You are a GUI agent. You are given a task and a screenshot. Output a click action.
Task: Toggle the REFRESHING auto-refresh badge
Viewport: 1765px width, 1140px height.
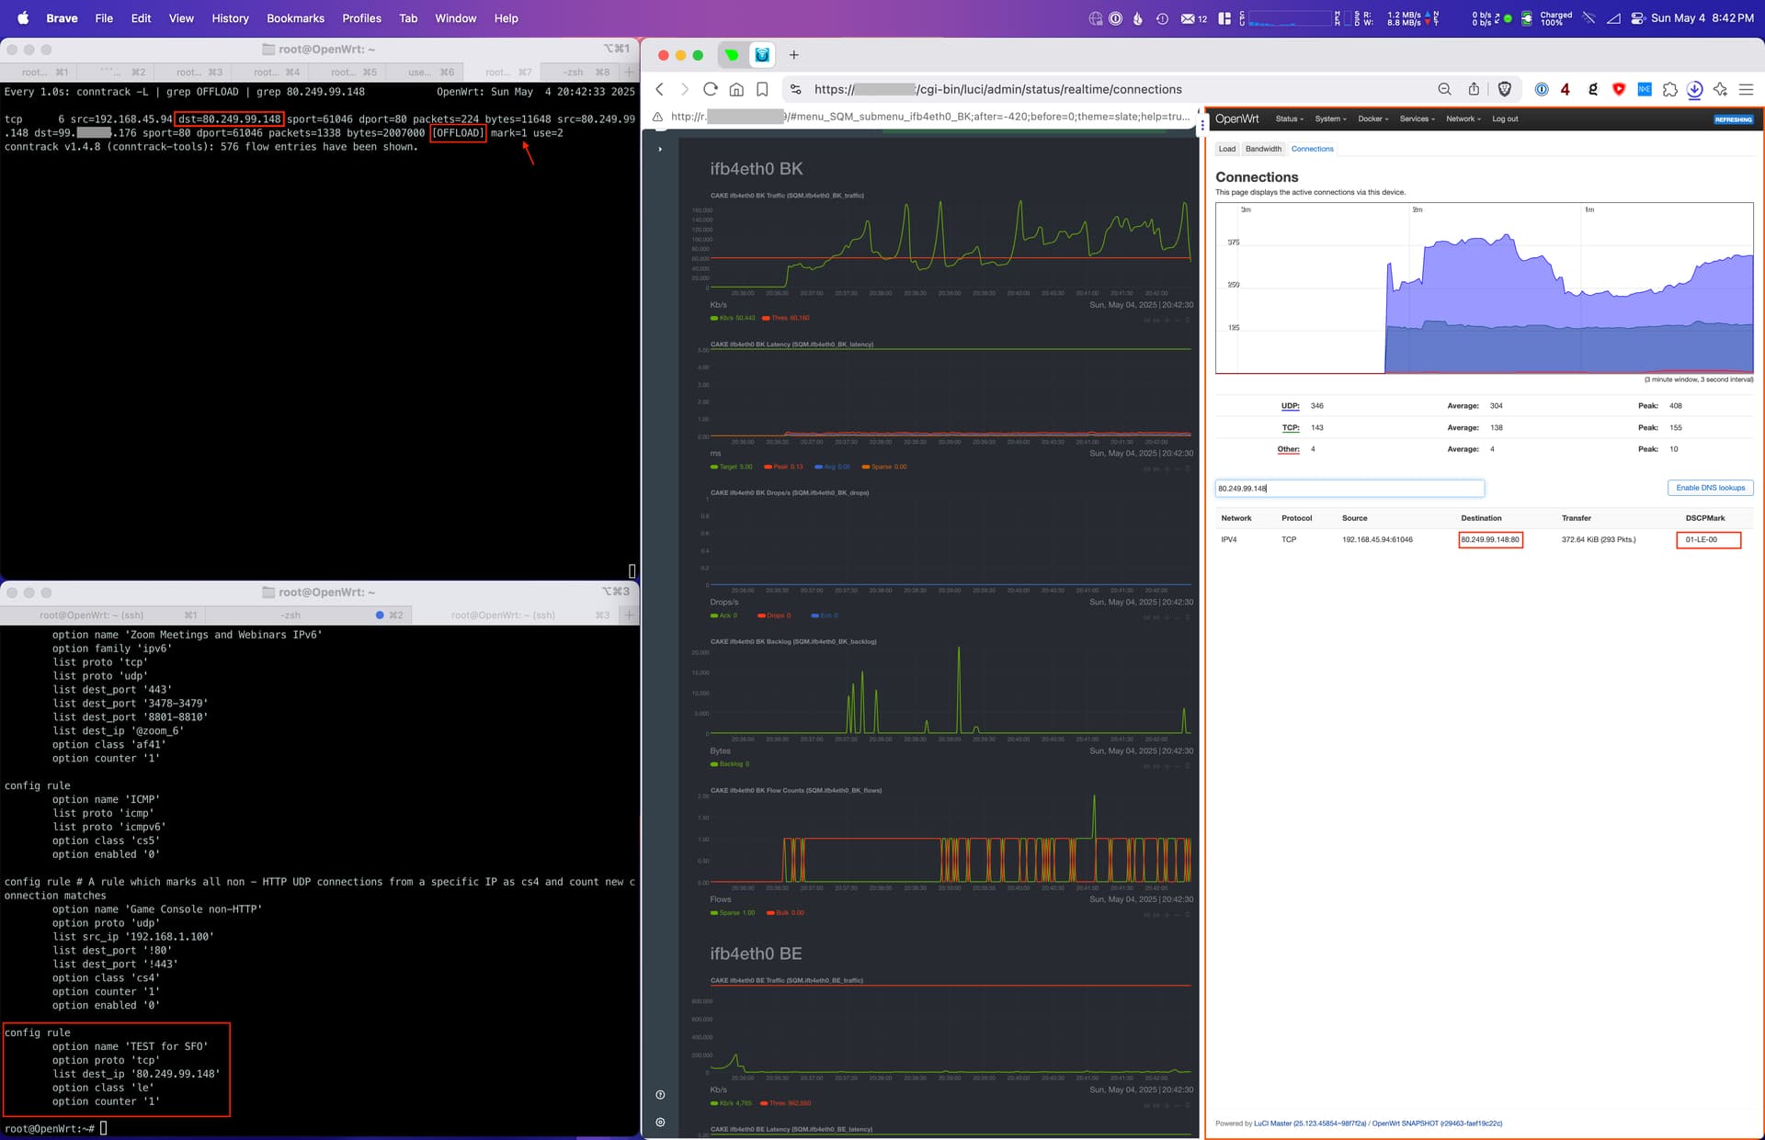[x=1733, y=119]
